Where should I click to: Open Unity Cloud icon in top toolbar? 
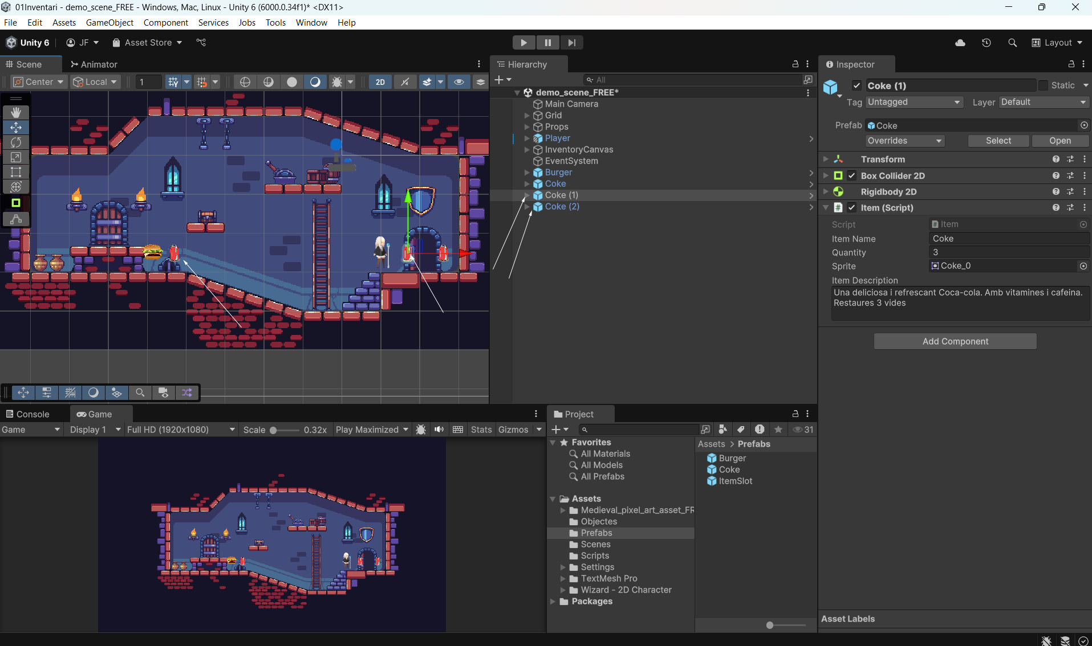pyautogui.click(x=960, y=43)
